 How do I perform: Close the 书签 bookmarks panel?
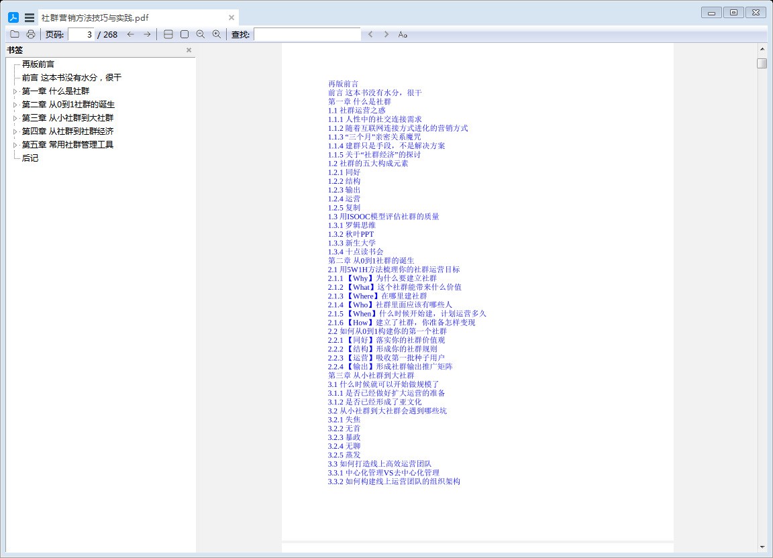pyautogui.click(x=189, y=50)
